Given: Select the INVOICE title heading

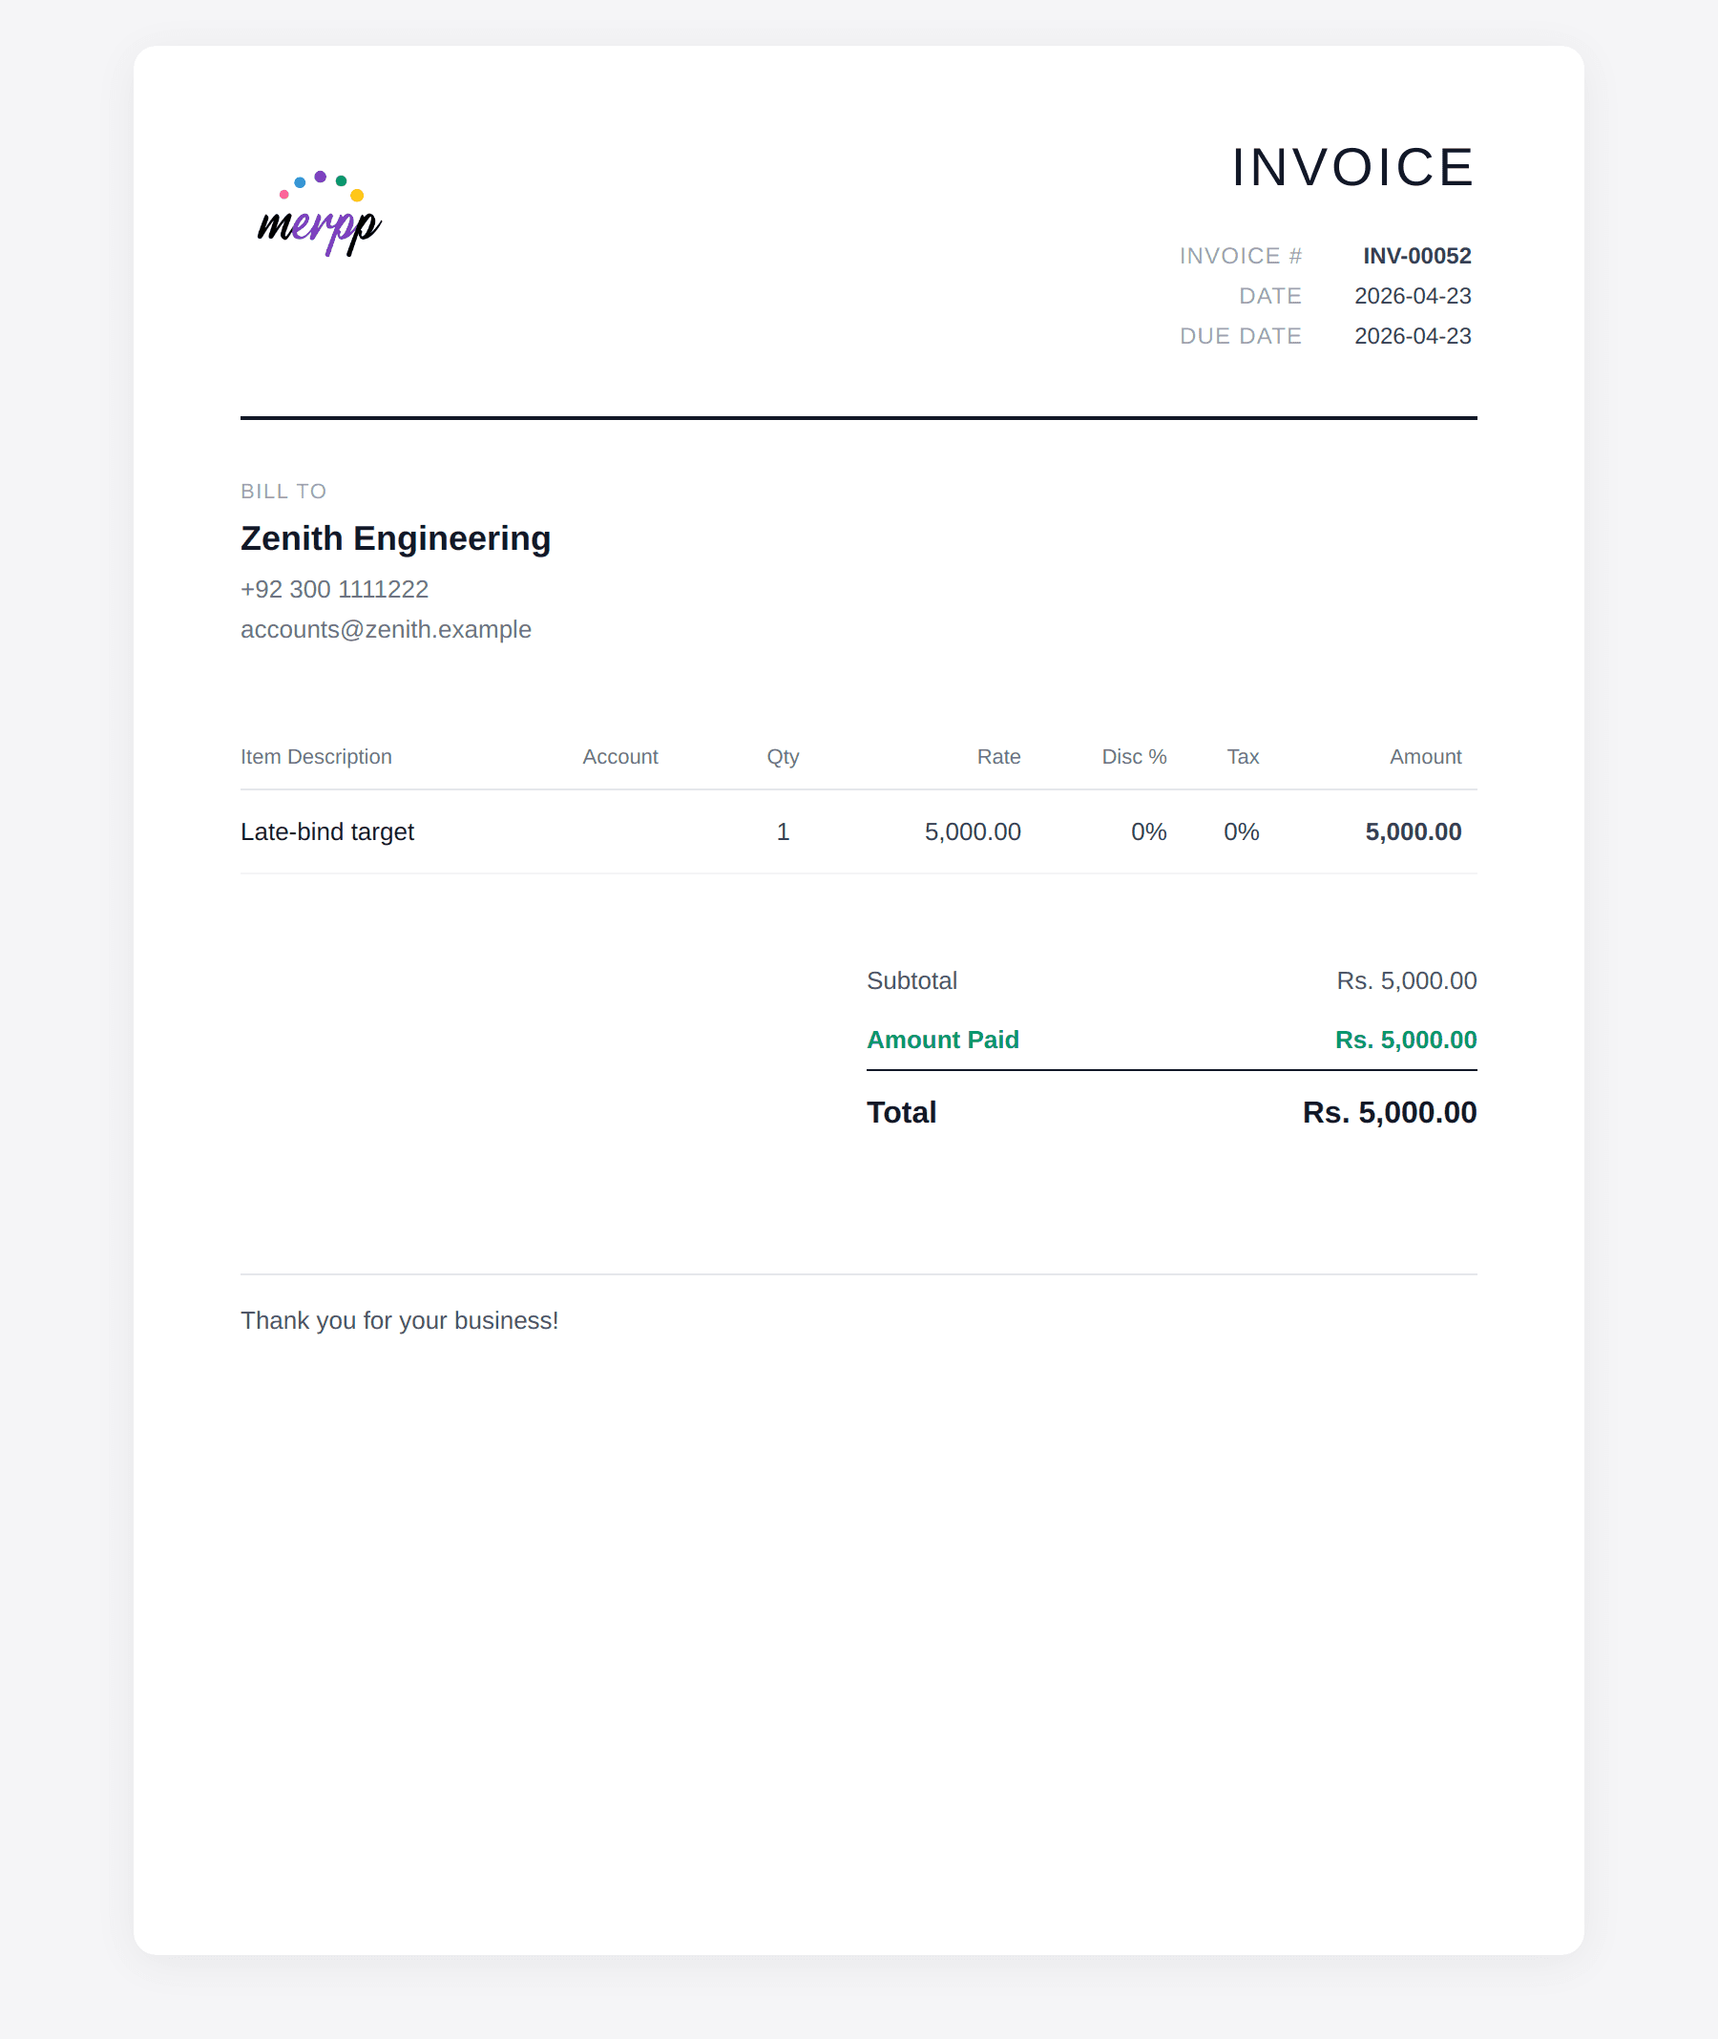Looking at the screenshot, I should tap(1351, 168).
